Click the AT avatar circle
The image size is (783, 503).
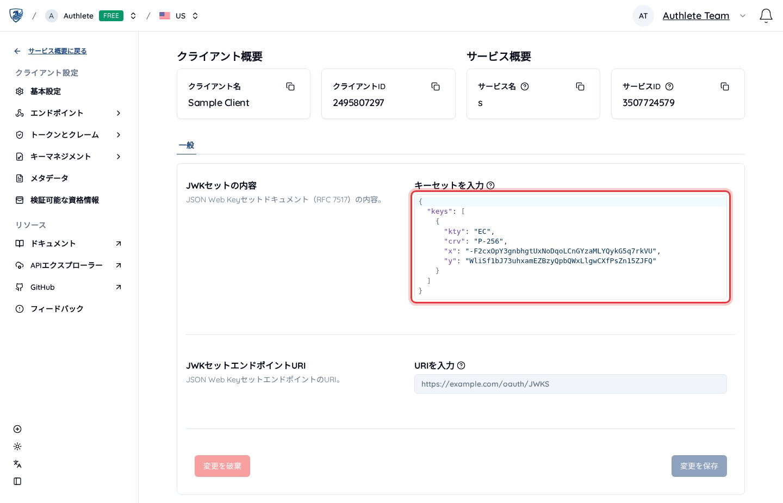pos(643,16)
